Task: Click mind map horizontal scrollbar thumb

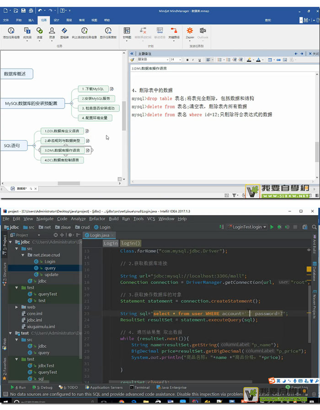Action: point(69,183)
